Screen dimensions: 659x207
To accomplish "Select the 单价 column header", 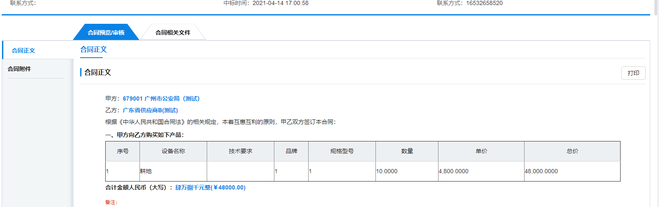I will coord(482,151).
